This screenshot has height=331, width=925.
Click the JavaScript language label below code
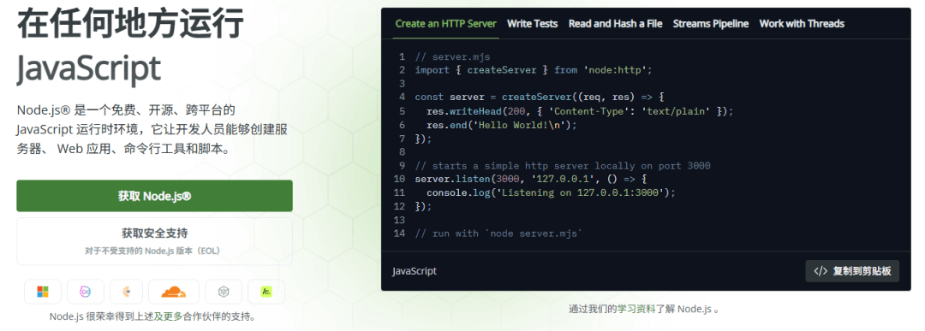pos(415,271)
